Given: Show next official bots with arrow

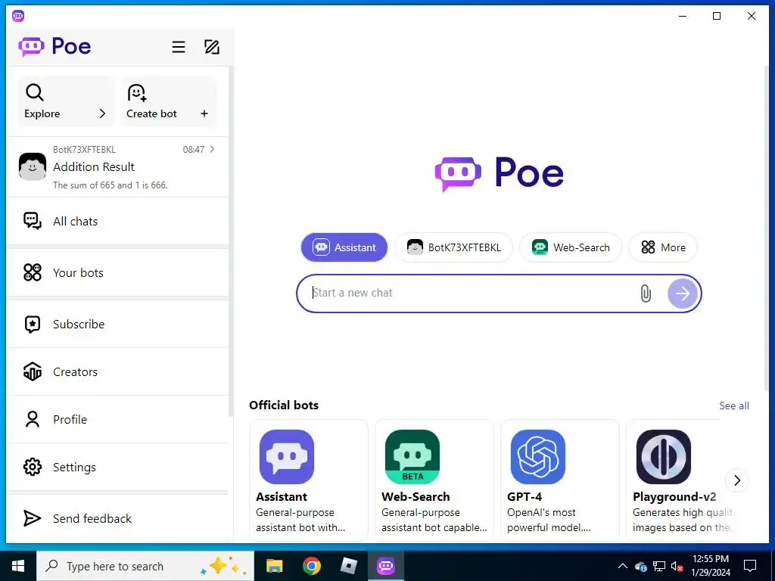Looking at the screenshot, I should click(x=737, y=480).
